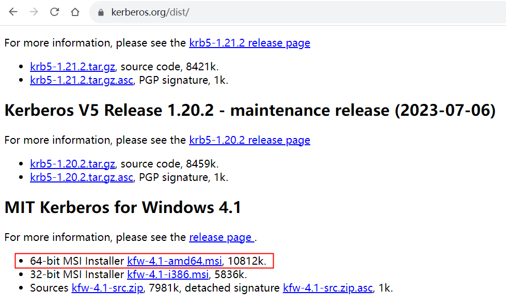Click the size text '5836k.'
506x305 pixels.
[230, 274]
